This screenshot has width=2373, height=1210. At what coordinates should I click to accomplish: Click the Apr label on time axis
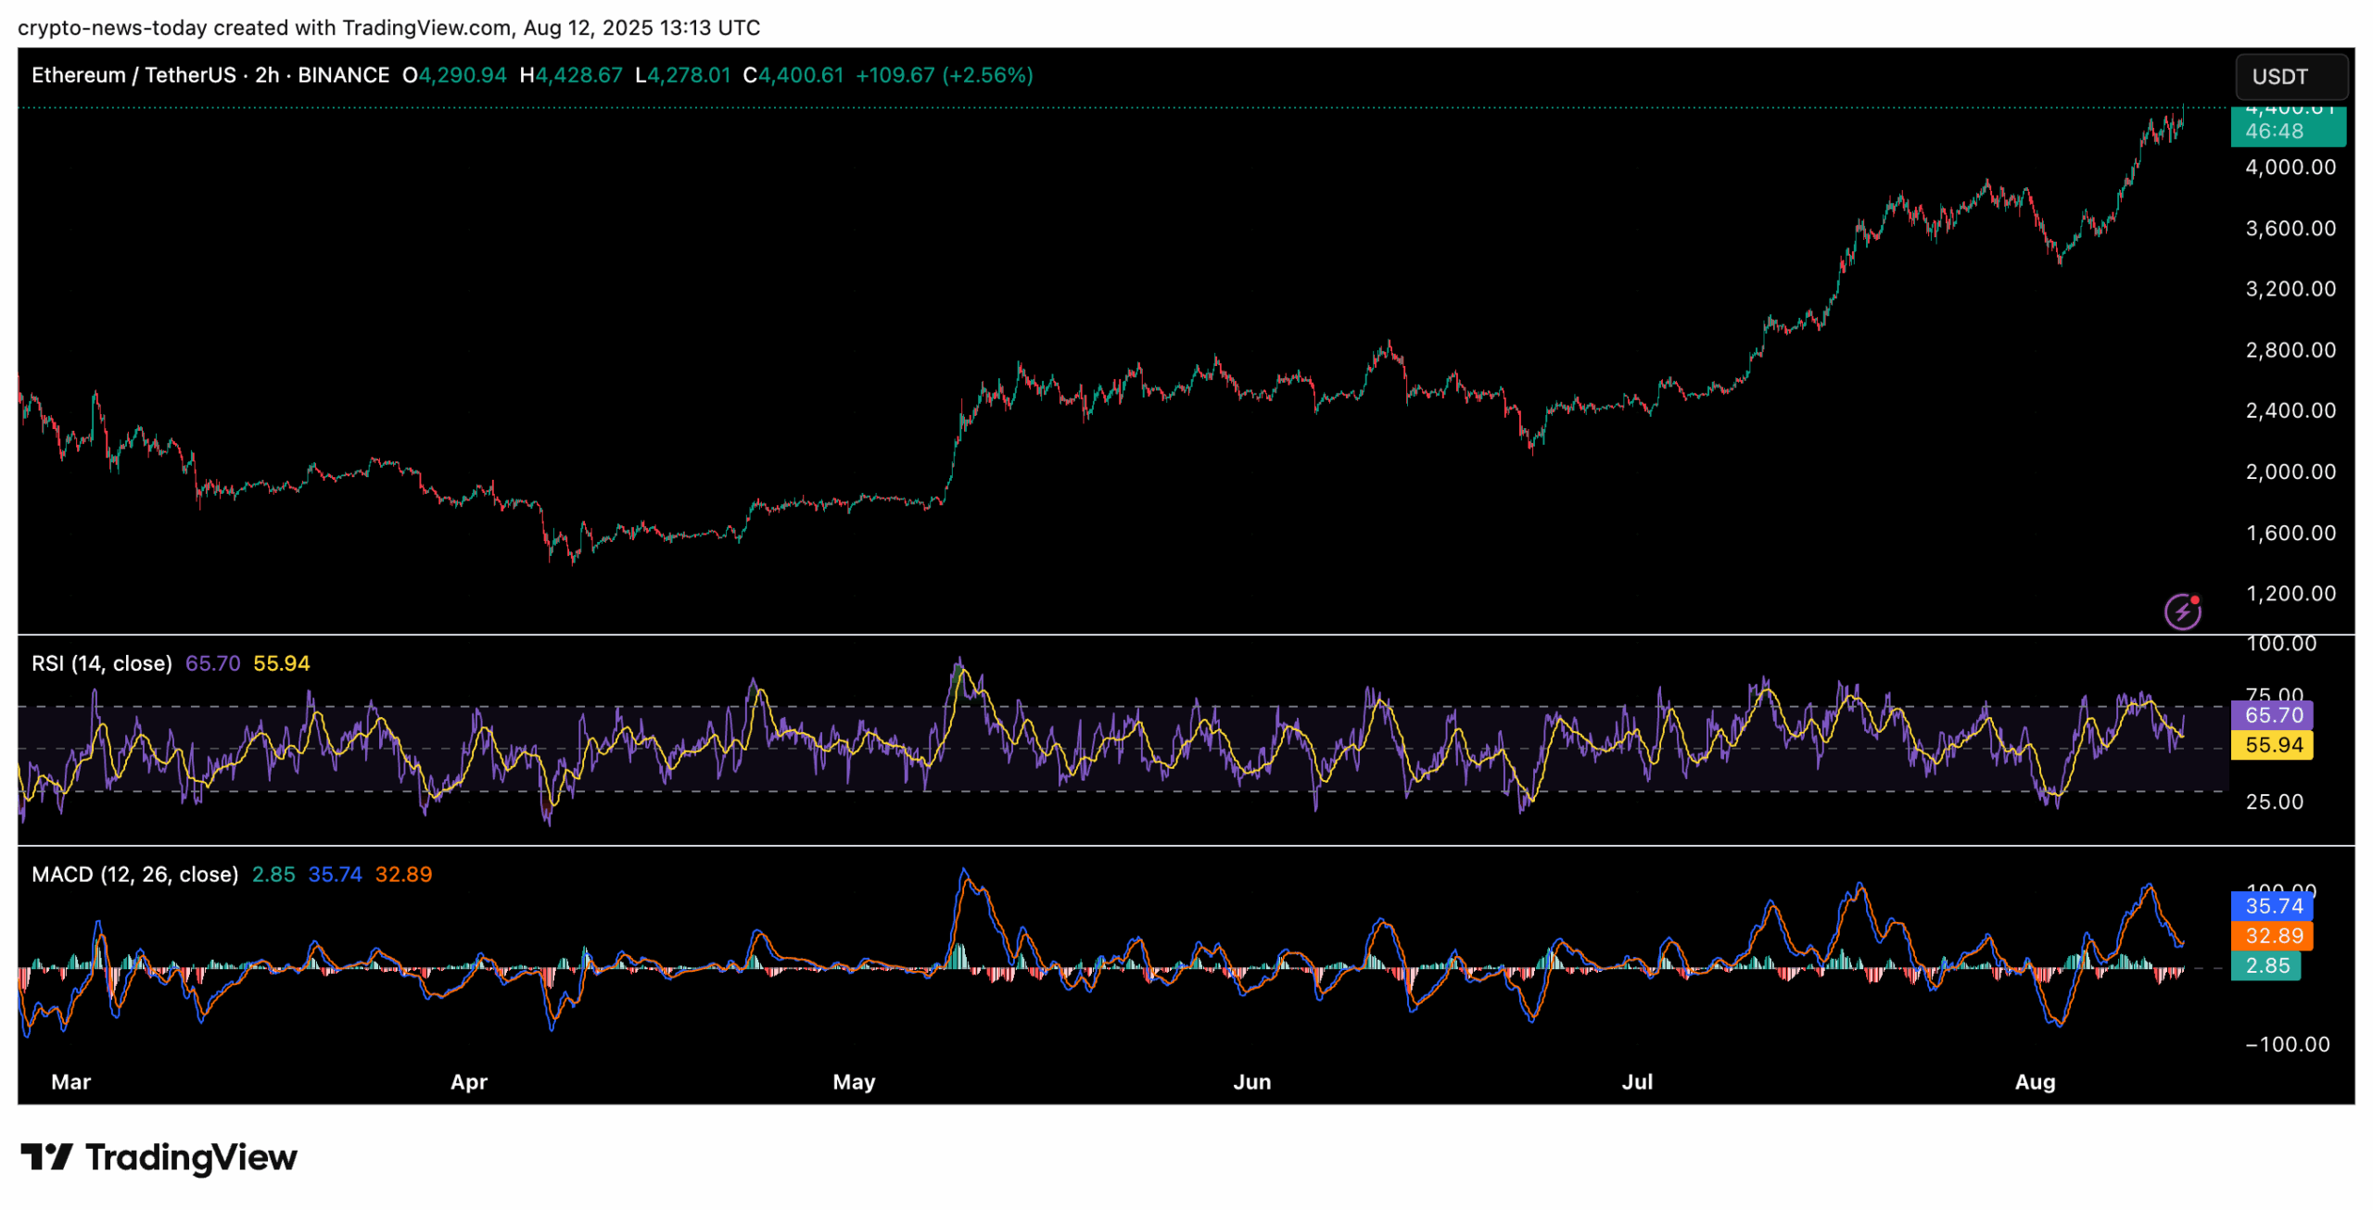tap(468, 1081)
